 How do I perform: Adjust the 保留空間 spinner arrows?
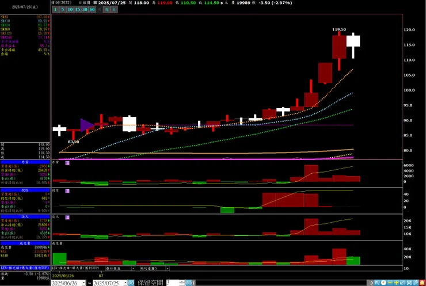coord(182,283)
